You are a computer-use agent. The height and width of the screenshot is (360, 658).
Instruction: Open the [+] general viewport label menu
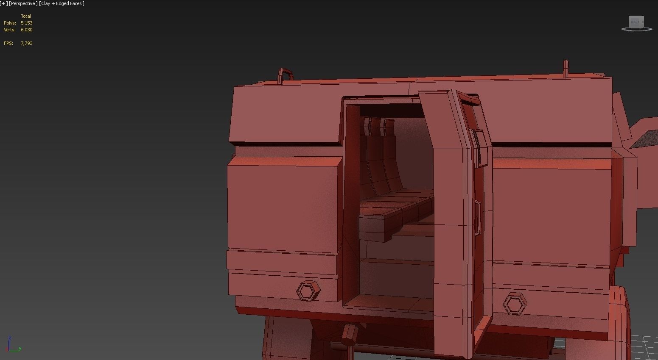(x=3, y=3)
